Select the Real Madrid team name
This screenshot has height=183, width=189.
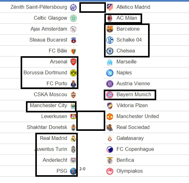pyautogui.click(x=53, y=138)
